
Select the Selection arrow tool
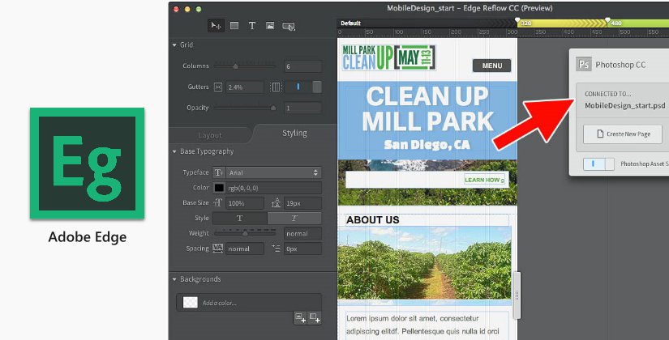click(216, 26)
